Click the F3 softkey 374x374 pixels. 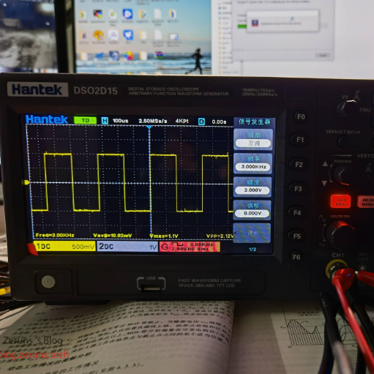[298, 189]
